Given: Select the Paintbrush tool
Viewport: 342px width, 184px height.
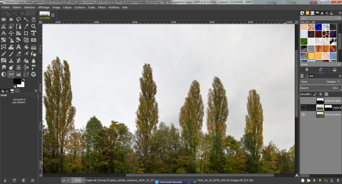Looking at the screenshot, I should pyautogui.click(x=11, y=54).
